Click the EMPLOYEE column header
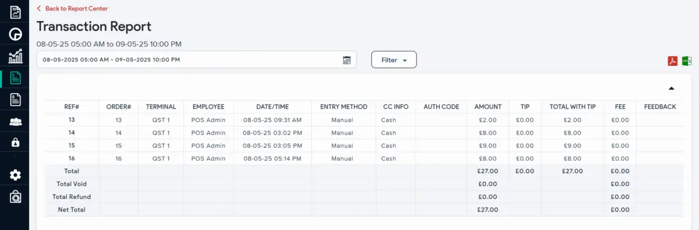 tap(208, 107)
